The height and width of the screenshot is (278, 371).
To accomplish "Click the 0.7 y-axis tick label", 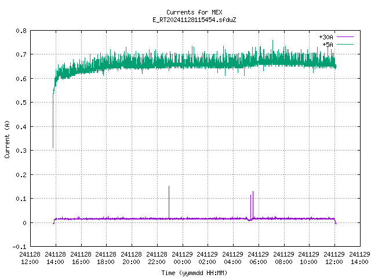I will pos(21,54).
